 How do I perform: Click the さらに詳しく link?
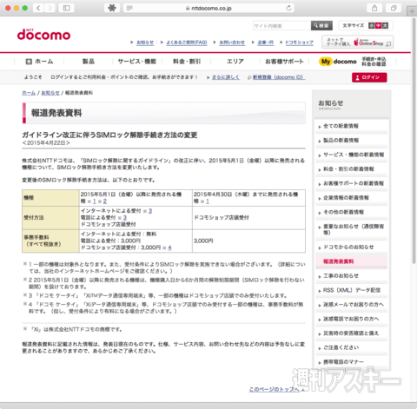point(226,77)
